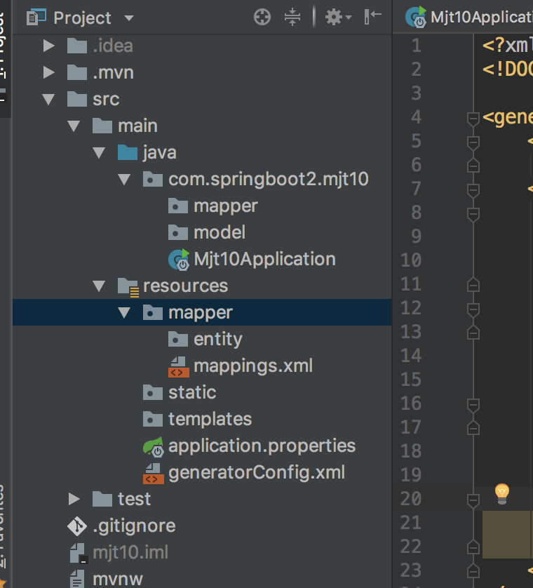Open the Project view dropdown
The width and height of the screenshot is (533, 588).
(x=128, y=18)
